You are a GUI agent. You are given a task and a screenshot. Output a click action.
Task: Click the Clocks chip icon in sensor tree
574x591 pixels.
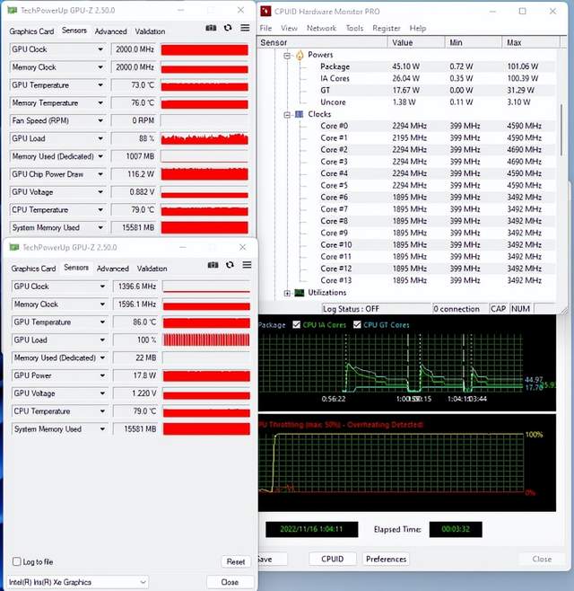pos(300,114)
